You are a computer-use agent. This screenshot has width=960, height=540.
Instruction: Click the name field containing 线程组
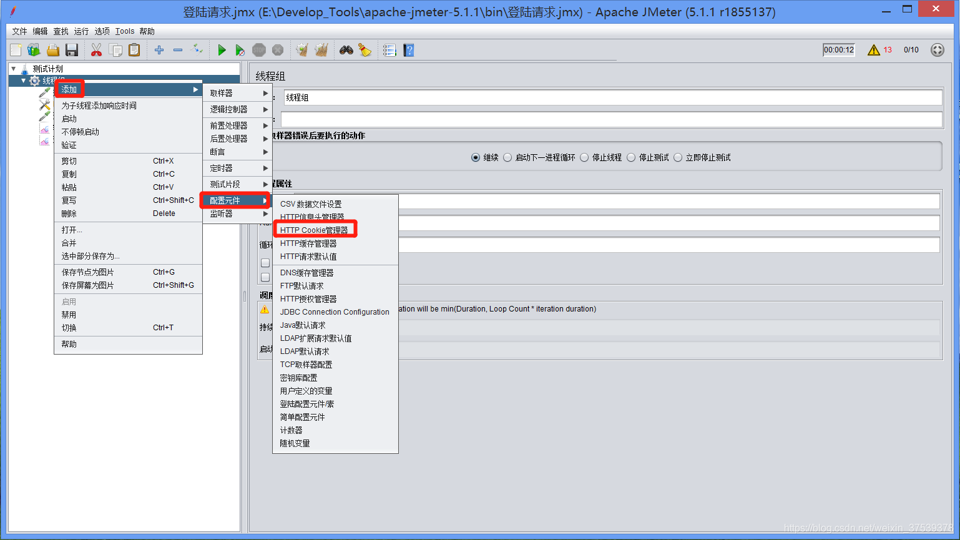pos(613,97)
